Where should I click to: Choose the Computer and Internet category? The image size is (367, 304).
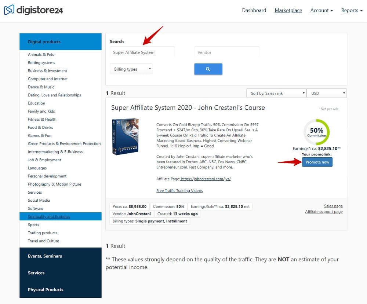(x=48, y=79)
